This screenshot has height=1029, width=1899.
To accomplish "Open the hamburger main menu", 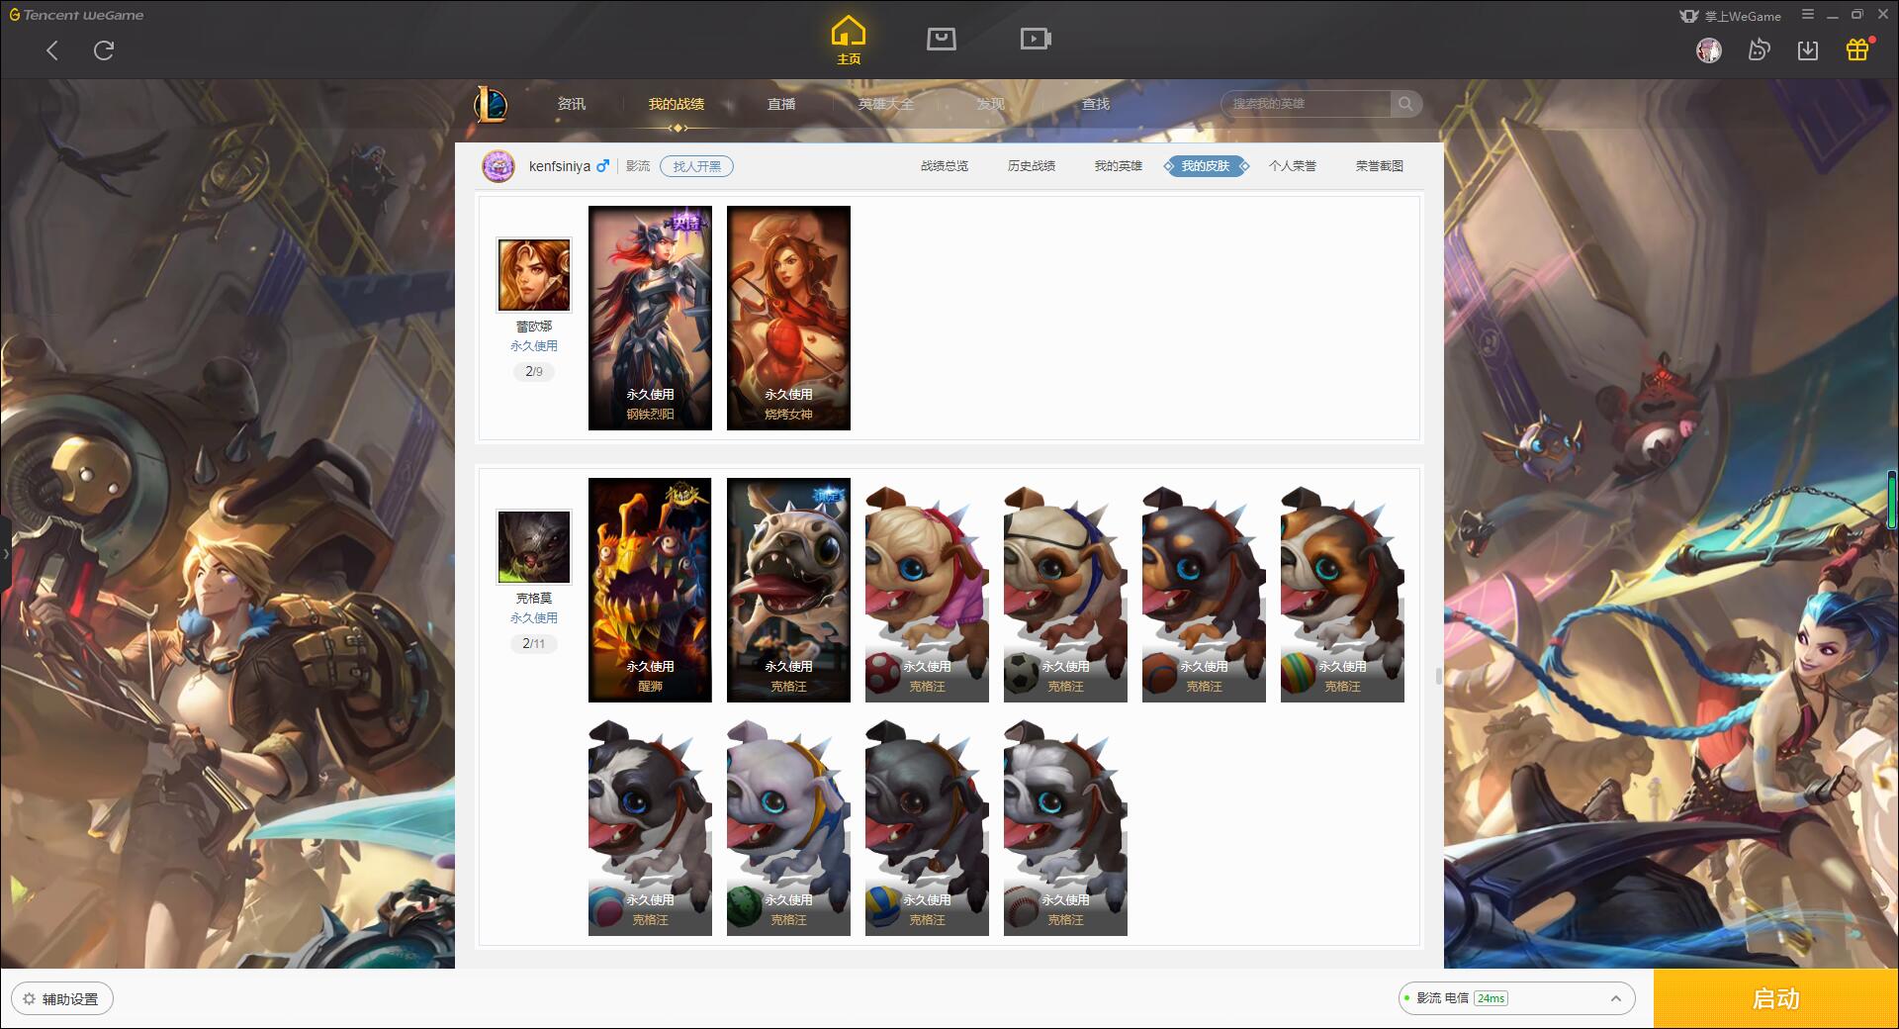I will click(x=1808, y=15).
